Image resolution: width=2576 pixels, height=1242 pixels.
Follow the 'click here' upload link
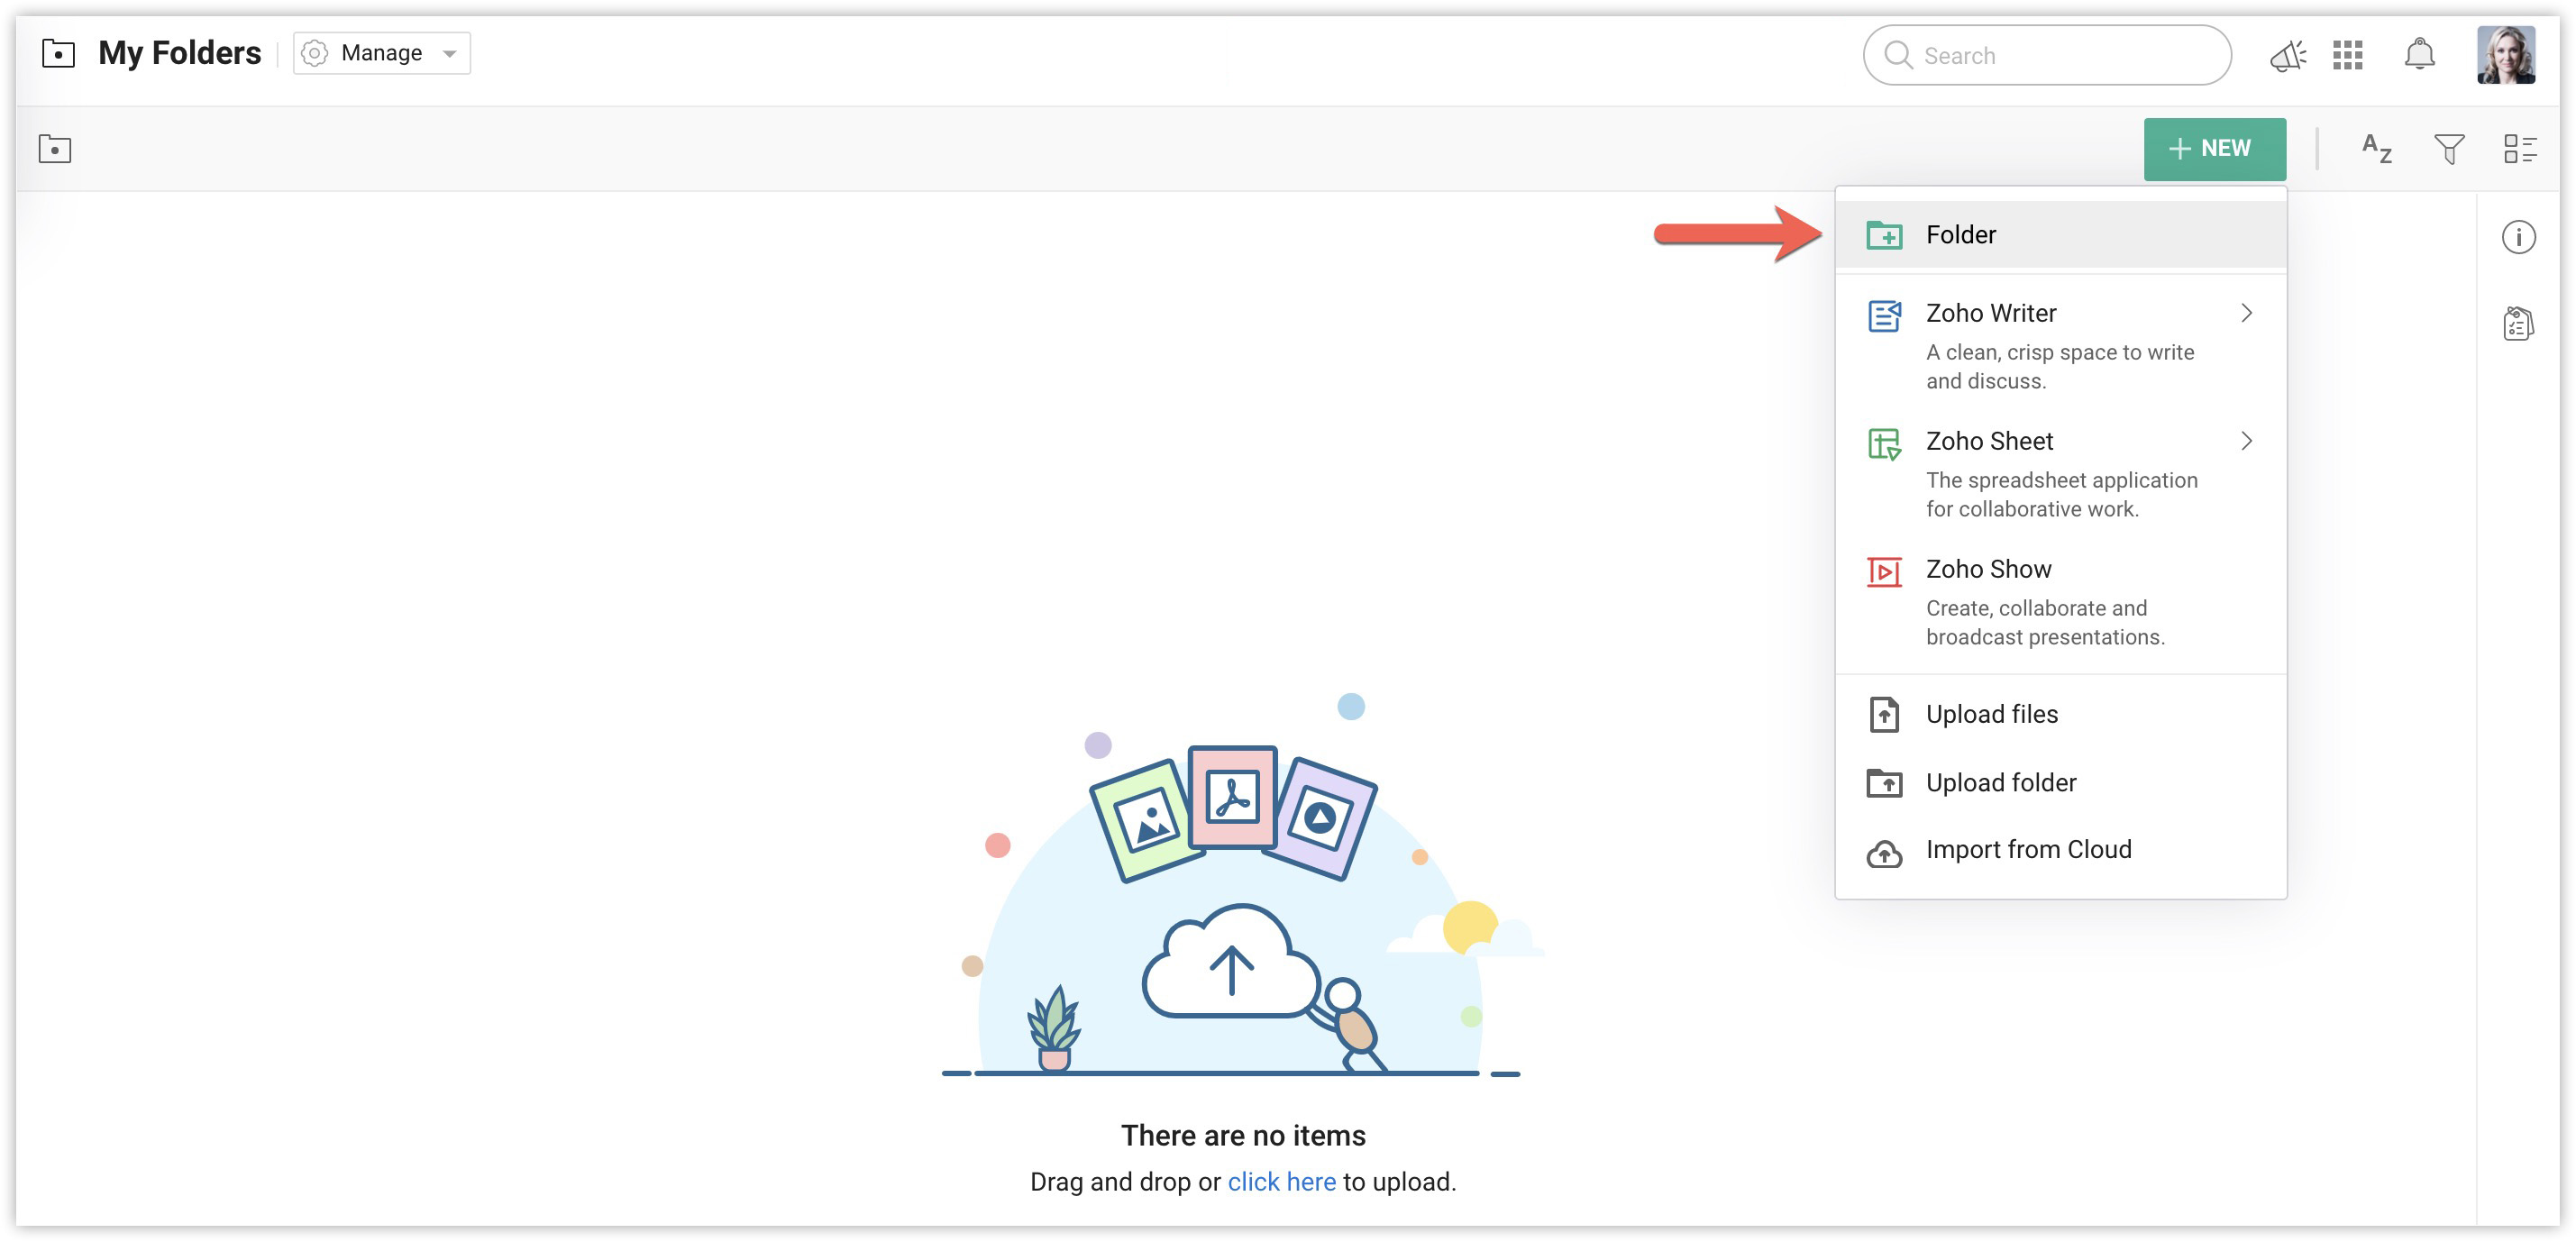coord(1281,1181)
